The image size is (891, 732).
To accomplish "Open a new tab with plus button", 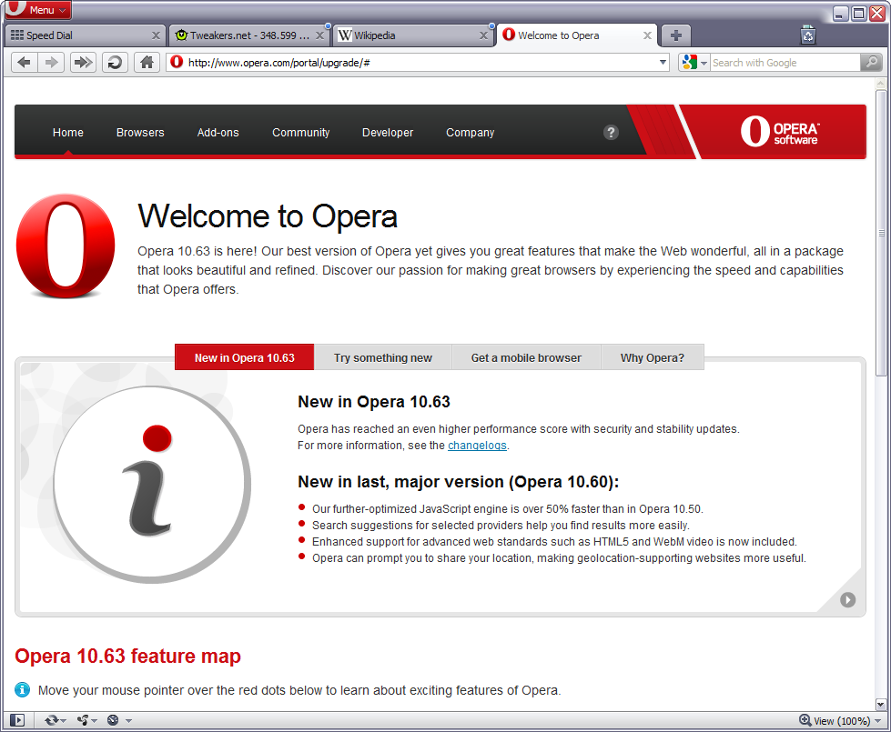I will (675, 35).
